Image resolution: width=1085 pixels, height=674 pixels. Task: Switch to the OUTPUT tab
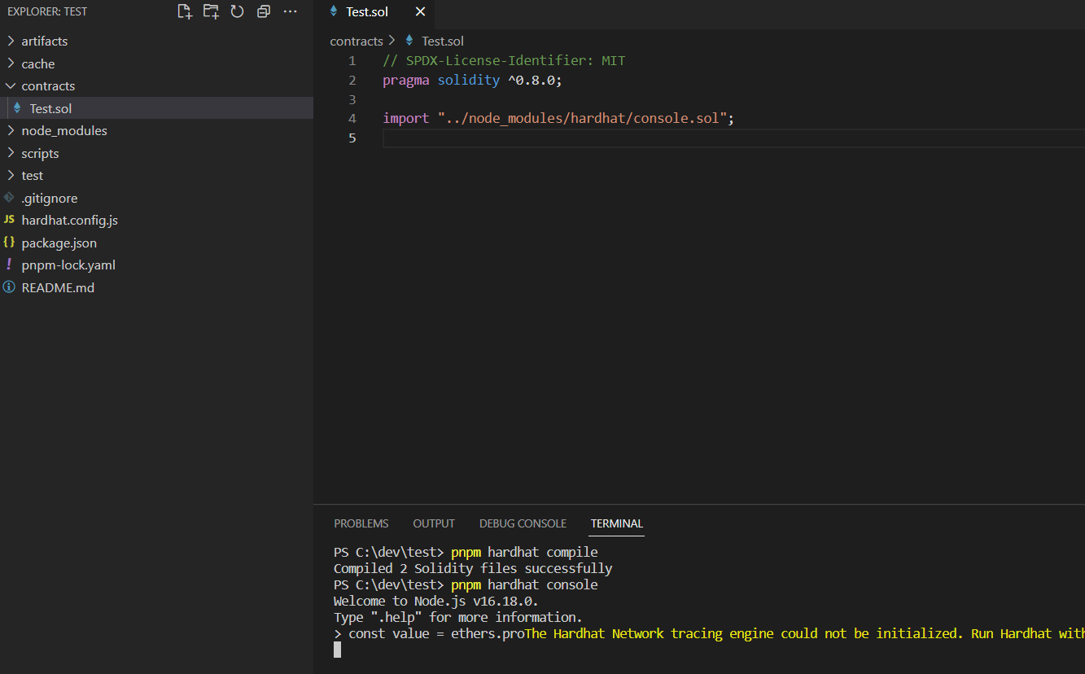tap(433, 523)
